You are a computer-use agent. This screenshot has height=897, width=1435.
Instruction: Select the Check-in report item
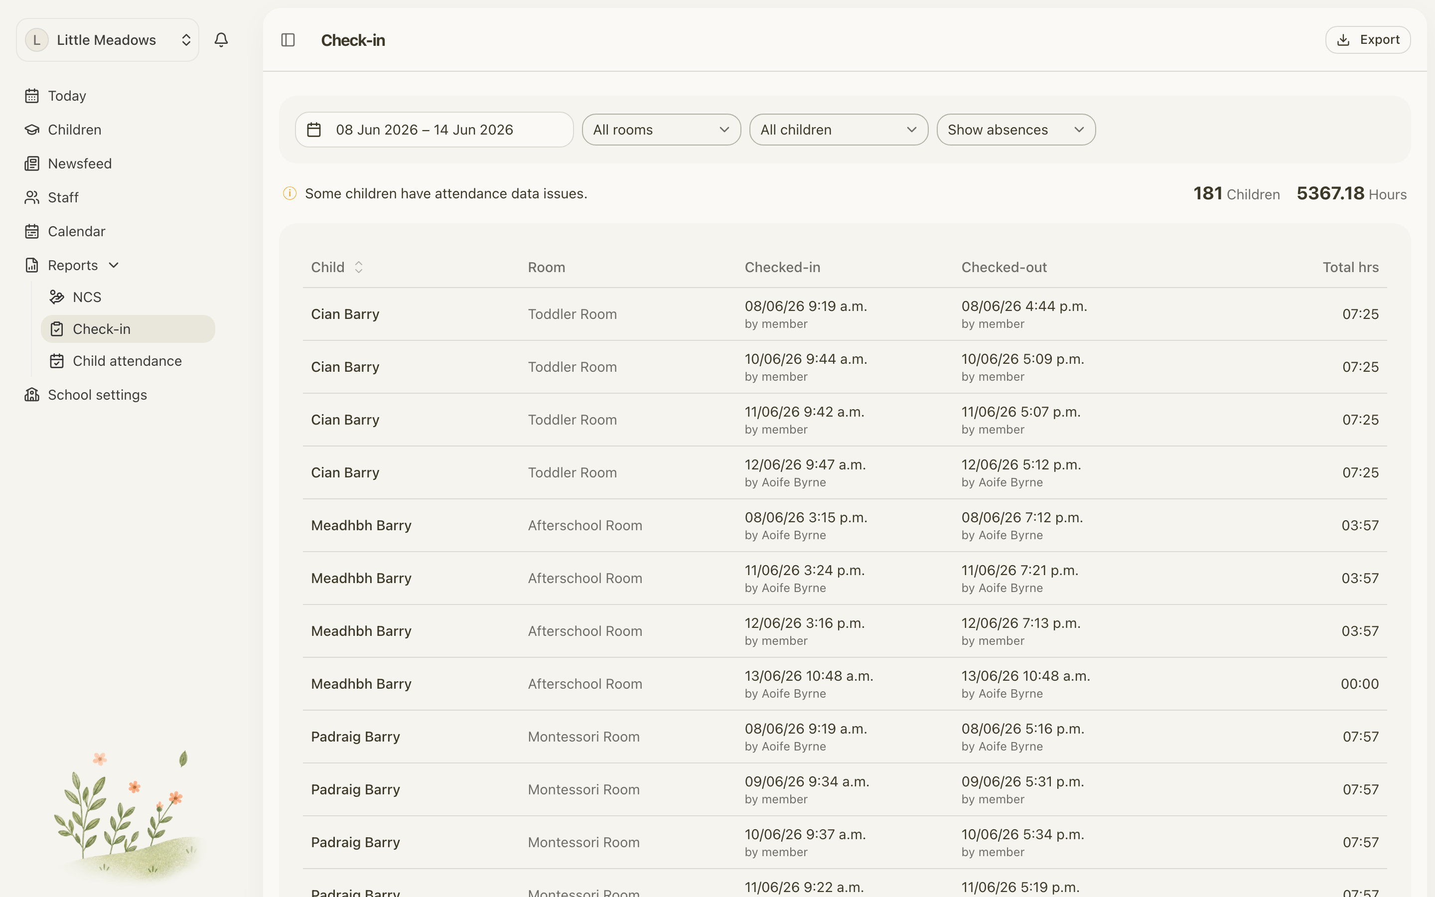click(128, 329)
